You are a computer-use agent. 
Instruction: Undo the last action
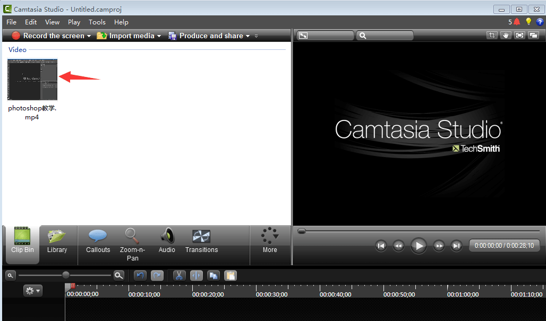pyautogui.click(x=139, y=275)
